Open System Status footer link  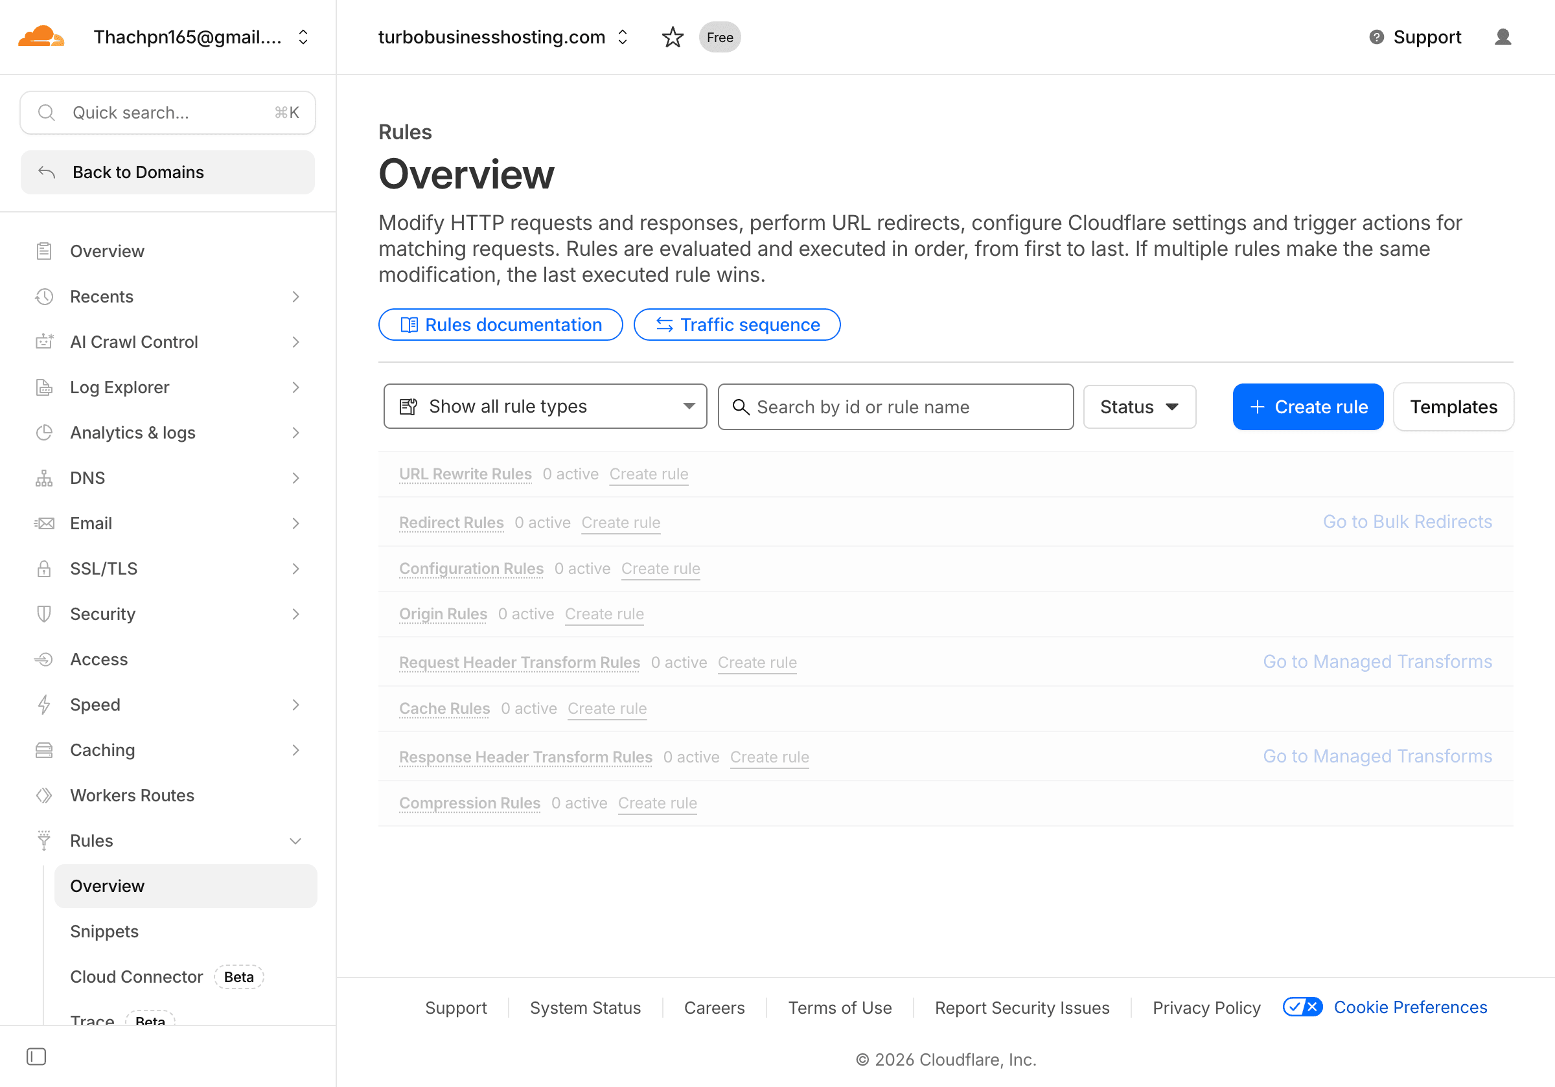coord(585,1008)
